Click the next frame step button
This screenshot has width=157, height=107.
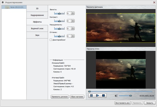coord(97,96)
